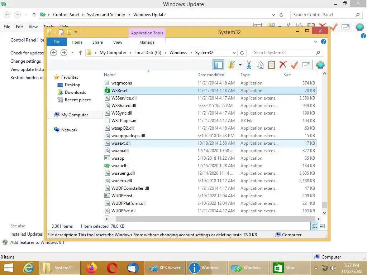Screen dimensions: 367x275
Task: Click Control Panel breadcrumb in Windows Update window
Action: pos(66,14)
